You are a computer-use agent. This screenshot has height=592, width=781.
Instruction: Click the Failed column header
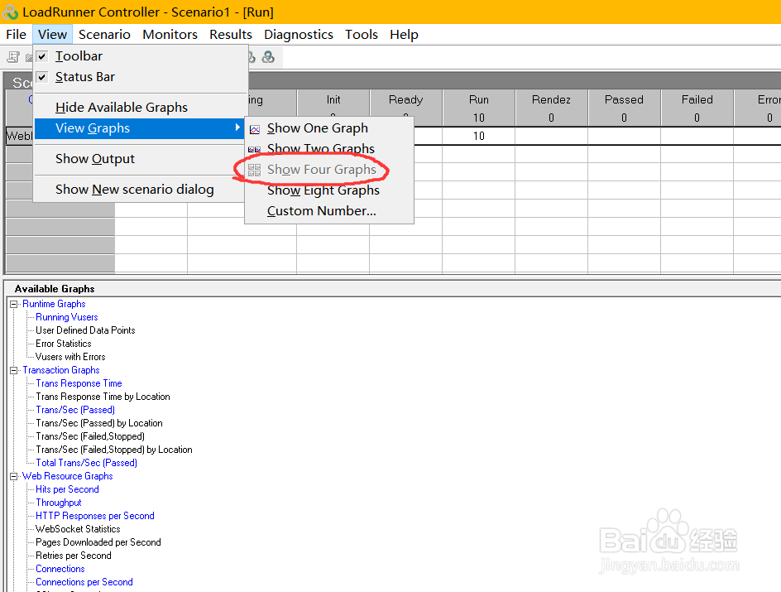(697, 108)
